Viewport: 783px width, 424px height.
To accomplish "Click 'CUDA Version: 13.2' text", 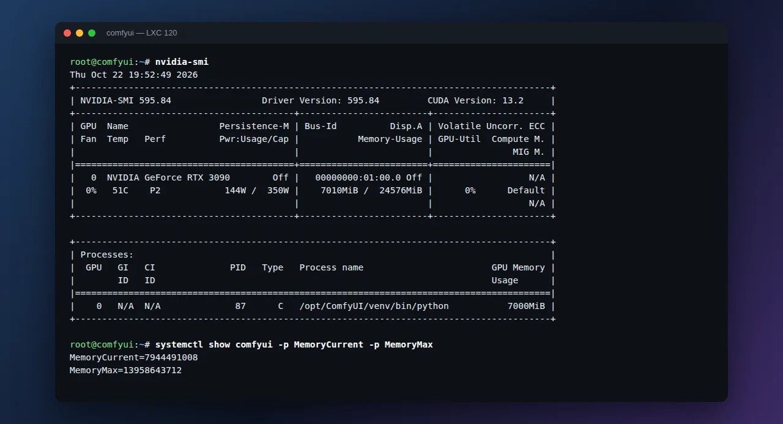I will 475,100.
